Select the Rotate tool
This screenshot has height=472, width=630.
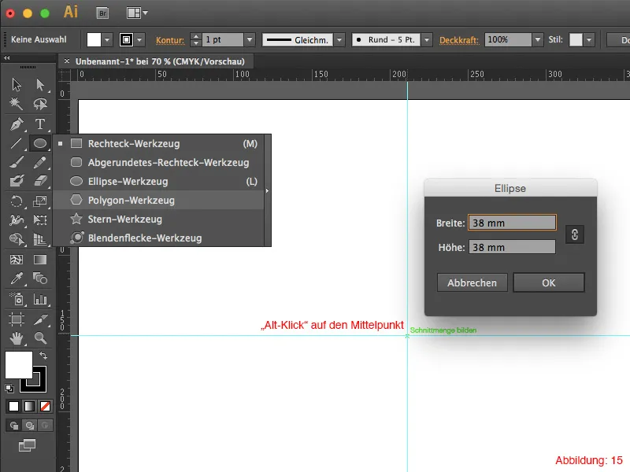tap(17, 201)
